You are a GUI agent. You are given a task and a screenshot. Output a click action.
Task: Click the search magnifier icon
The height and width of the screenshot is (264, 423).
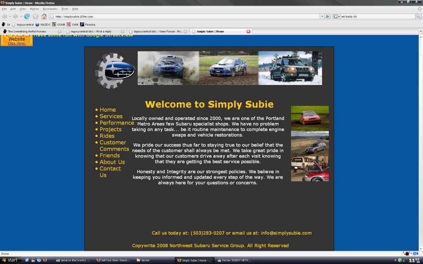click(418, 16)
